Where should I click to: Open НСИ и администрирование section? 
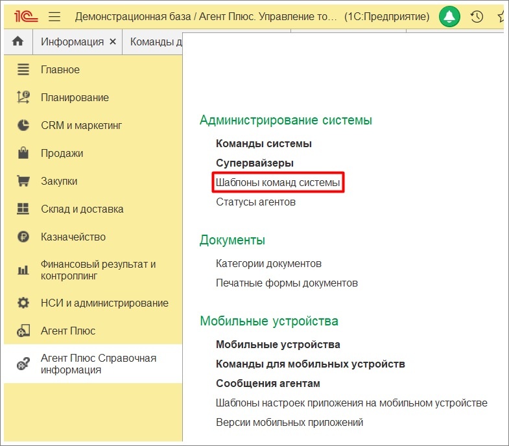click(93, 303)
